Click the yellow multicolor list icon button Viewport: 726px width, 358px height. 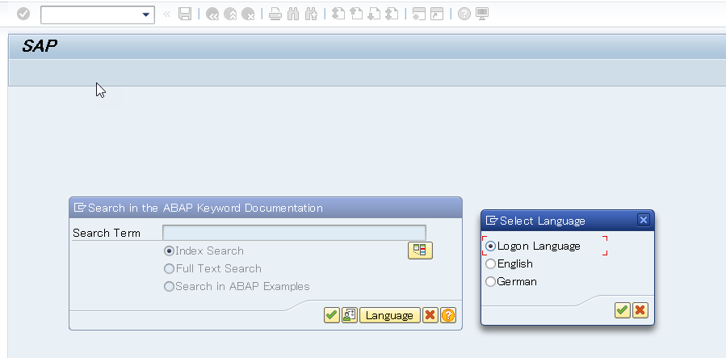420,251
